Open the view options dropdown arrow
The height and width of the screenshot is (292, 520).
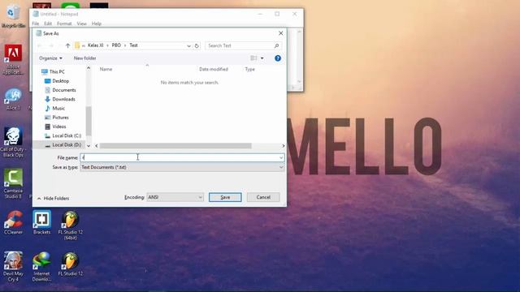262,58
